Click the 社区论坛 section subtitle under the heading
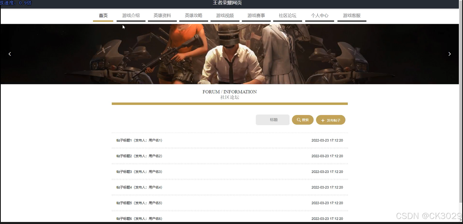Viewport: 463px width, 224px height. (x=229, y=97)
